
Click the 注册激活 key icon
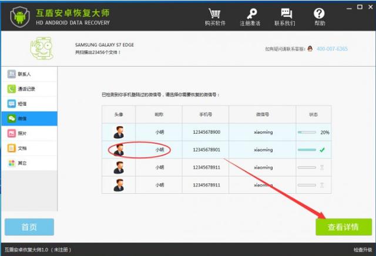pyautogui.click(x=251, y=14)
